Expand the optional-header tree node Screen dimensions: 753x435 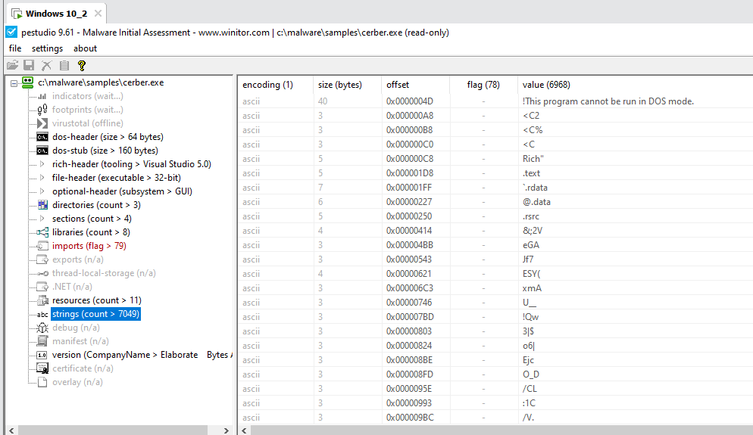click(42, 191)
